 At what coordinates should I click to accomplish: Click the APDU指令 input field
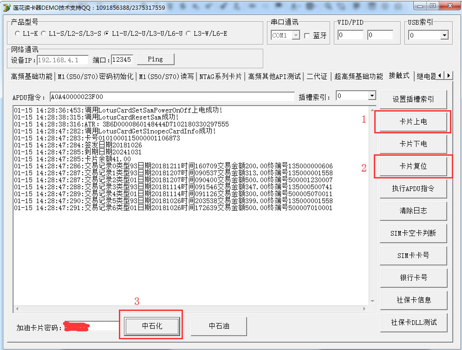pos(172,97)
